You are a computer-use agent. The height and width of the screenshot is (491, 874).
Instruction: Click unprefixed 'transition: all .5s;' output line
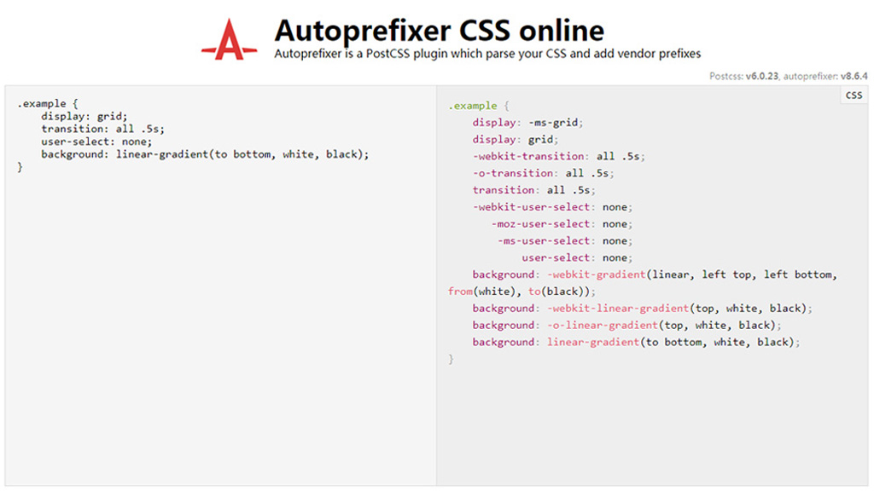[533, 190]
